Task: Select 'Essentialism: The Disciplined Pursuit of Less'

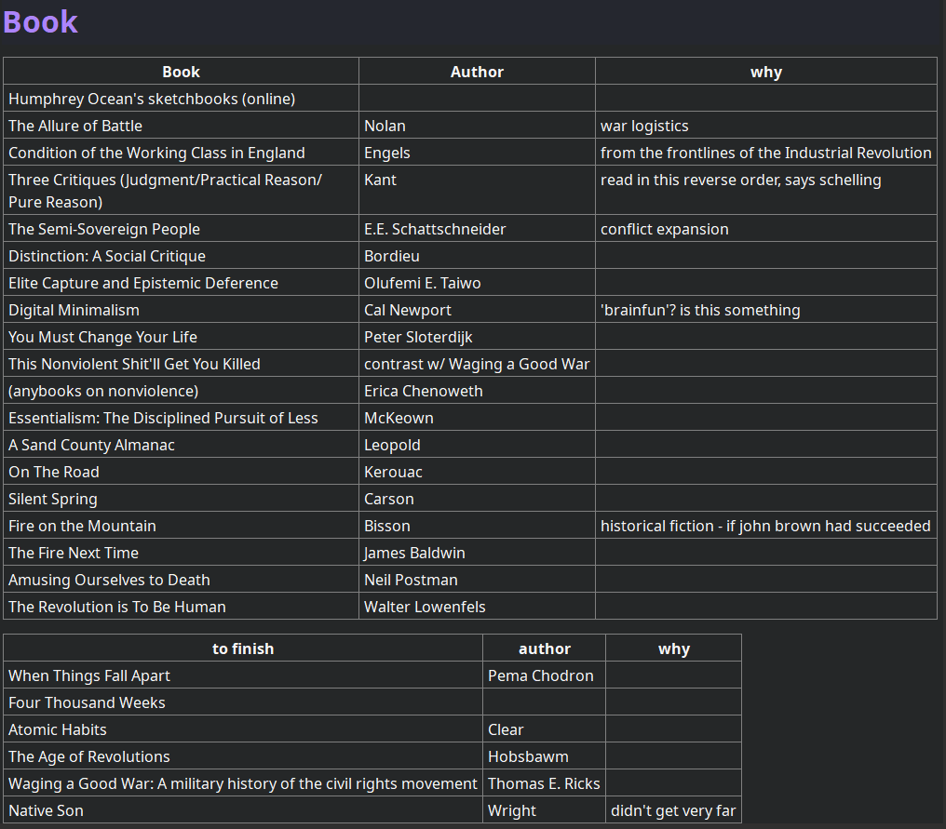Action: click(x=163, y=418)
